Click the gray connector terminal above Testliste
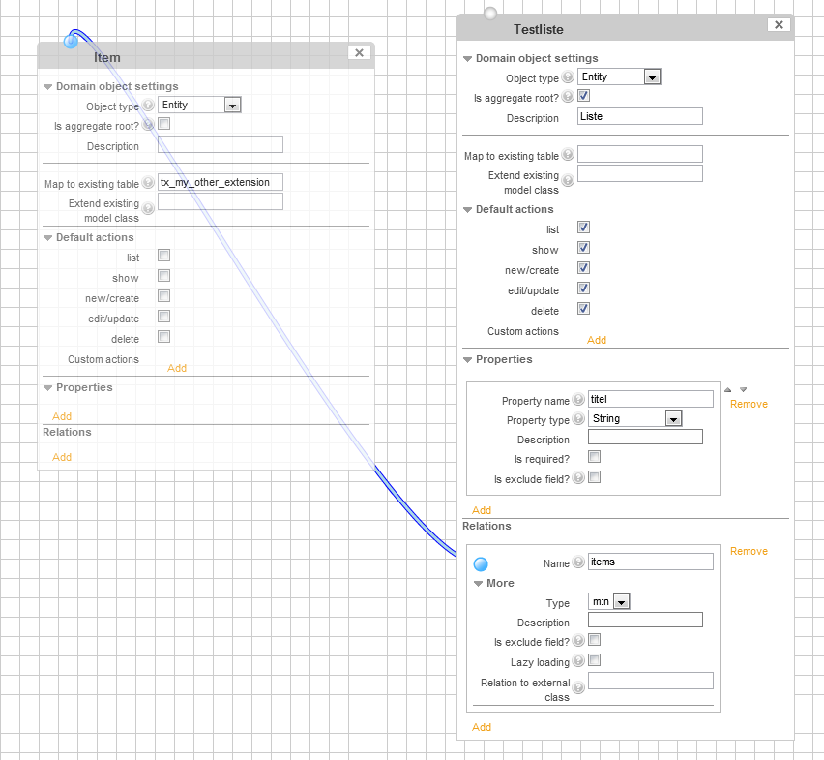 click(x=489, y=14)
